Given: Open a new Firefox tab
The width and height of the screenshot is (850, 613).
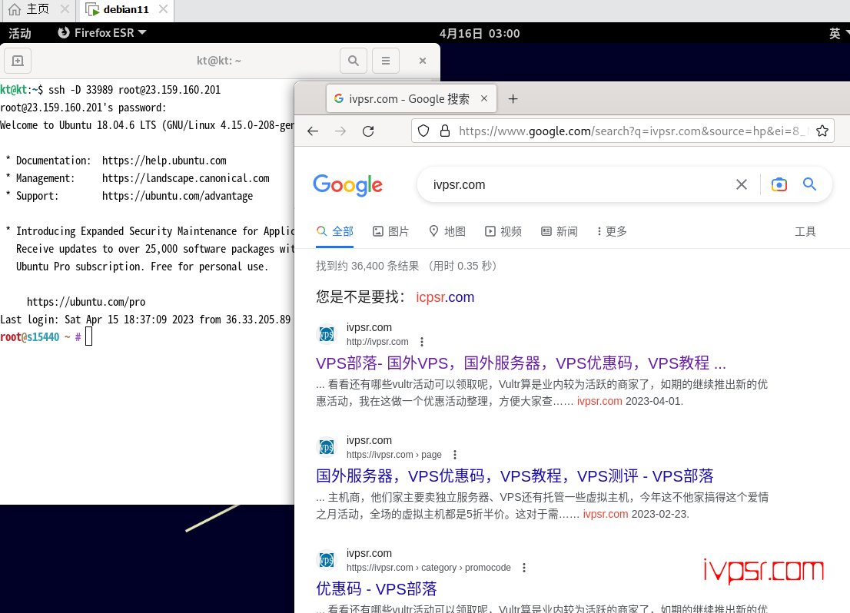Looking at the screenshot, I should (x=513, y=98).
